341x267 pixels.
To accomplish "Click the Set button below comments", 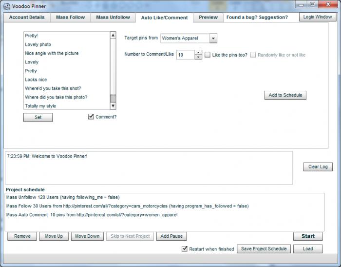I will (38, 117).
